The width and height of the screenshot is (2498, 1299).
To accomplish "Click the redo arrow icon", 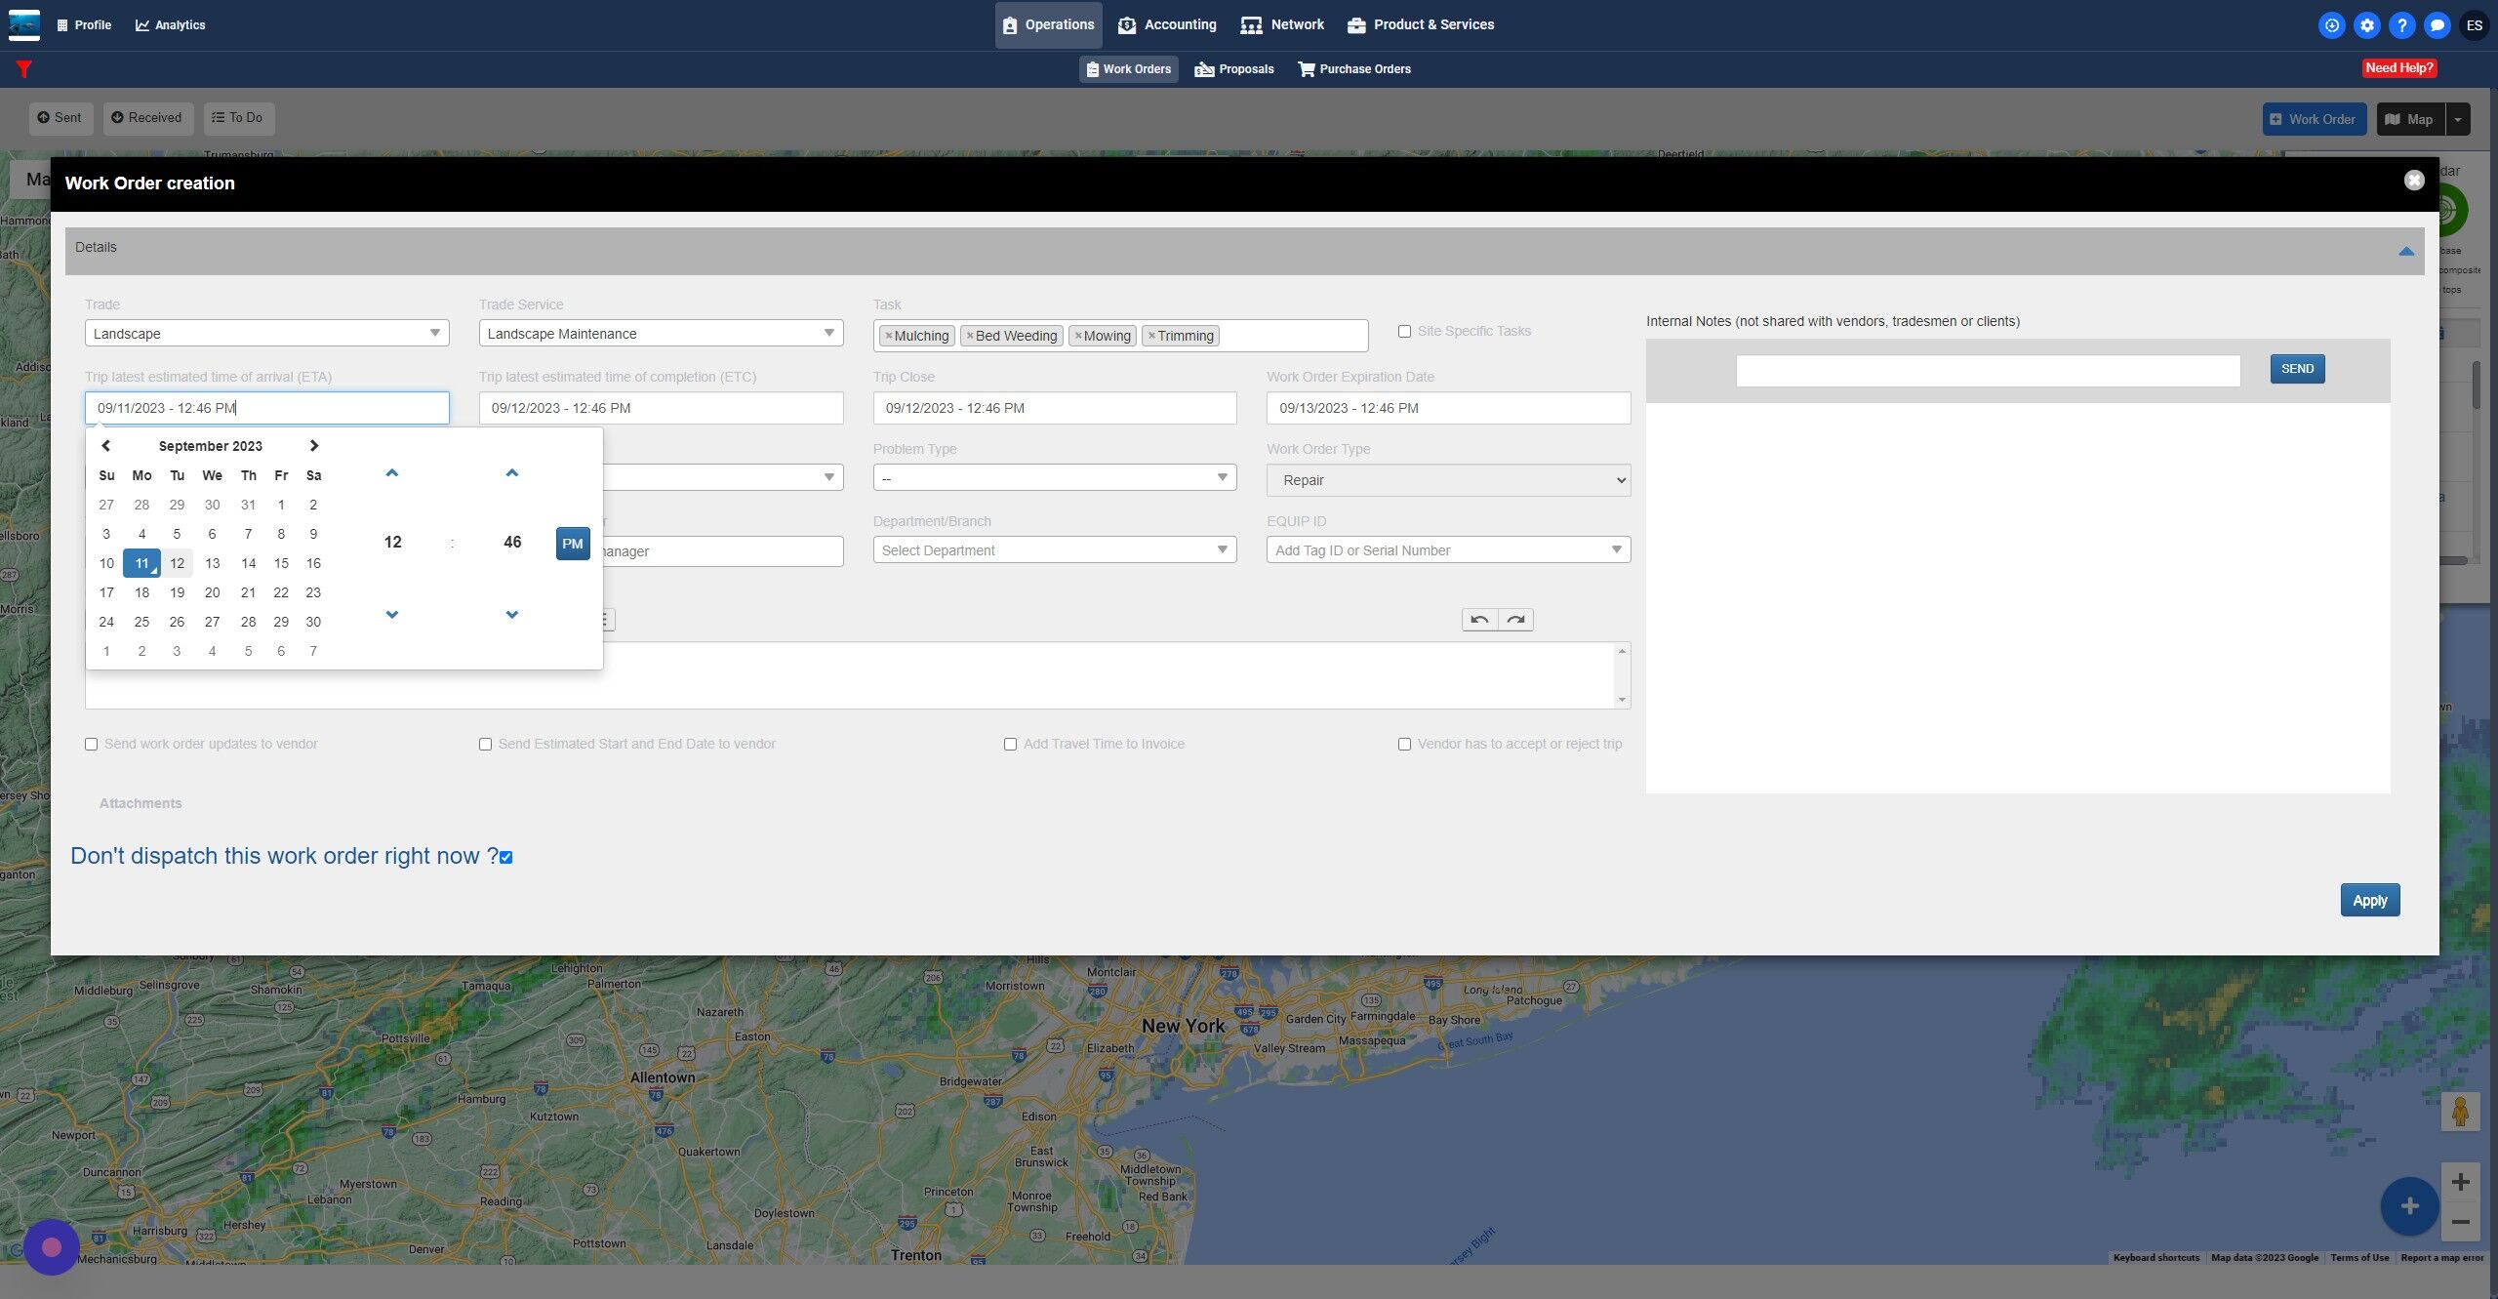I will (1515, 620).
